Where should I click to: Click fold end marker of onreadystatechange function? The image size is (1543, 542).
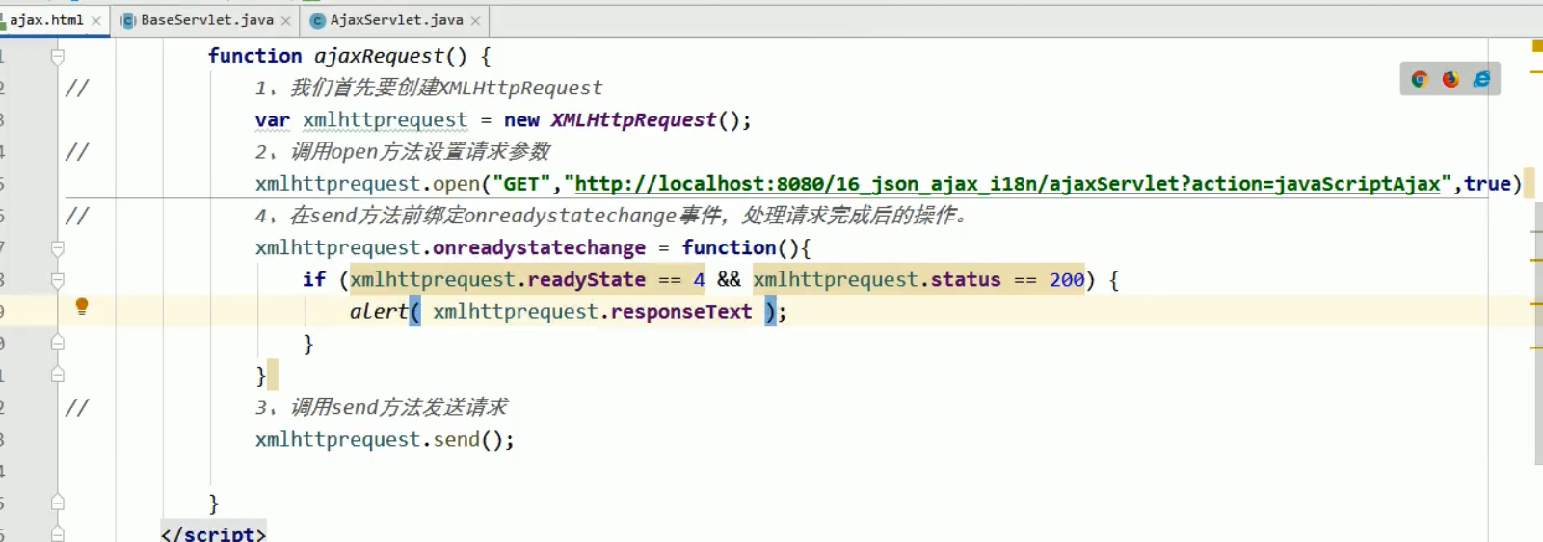pos(58,374)
